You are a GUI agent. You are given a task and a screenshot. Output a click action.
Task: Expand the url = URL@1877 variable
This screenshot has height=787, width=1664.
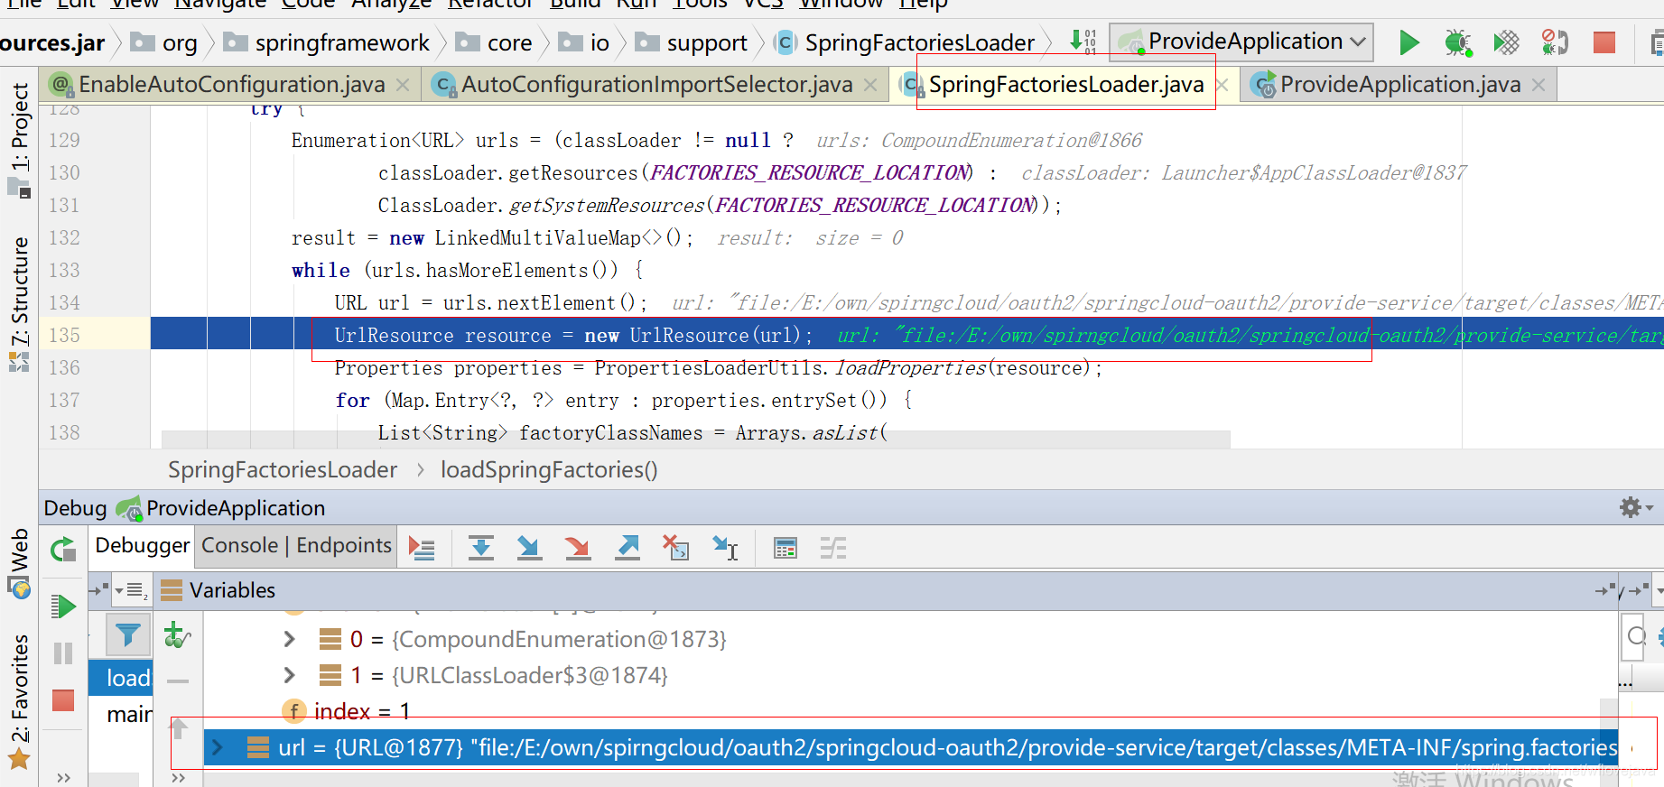pos(217,747)
